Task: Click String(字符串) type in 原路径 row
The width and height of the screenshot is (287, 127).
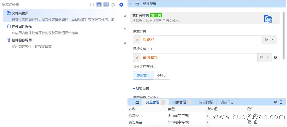Action: pyautogui.click(x=179, y=115)
